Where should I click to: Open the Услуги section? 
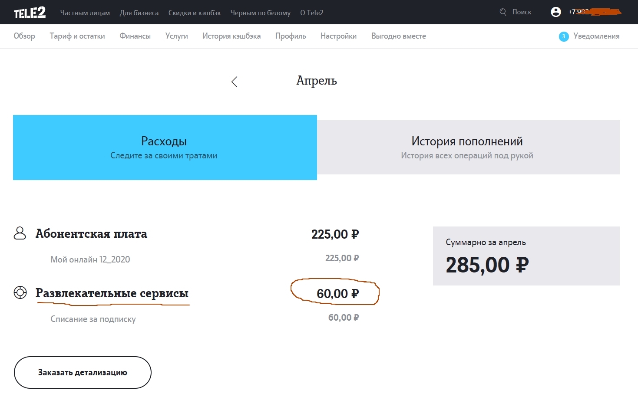pyautogui.click(x=177, y=36)
